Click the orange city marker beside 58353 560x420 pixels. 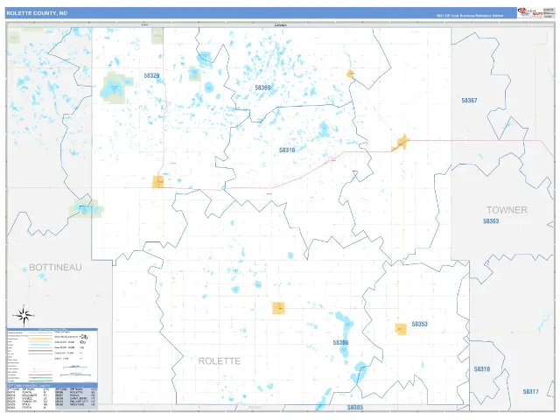401,329
